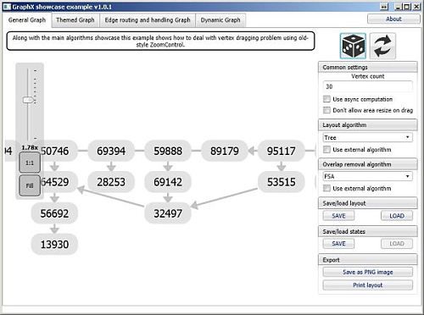This screenshot has width=424, height=315.
Task: Select vertex node 89179
Action: click(225, 151)
